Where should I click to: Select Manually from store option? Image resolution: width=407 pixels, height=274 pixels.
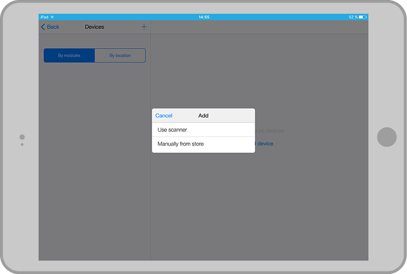181,144
